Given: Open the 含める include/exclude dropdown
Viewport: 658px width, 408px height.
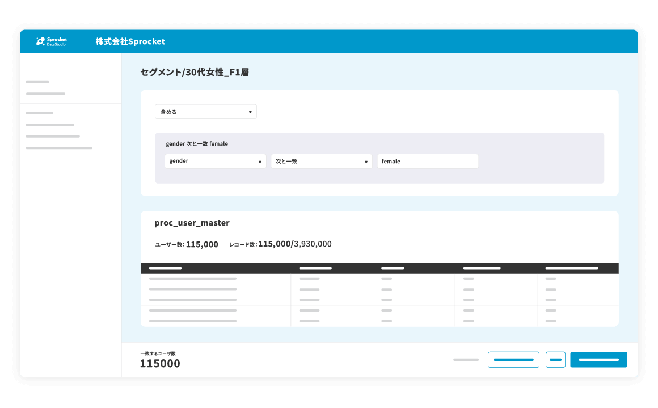Looking at the screenshot, I should coord(205,112).
